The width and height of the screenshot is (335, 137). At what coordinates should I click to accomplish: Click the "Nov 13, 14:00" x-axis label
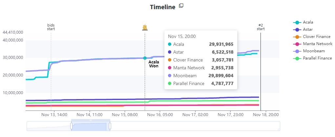click(54, 115)
